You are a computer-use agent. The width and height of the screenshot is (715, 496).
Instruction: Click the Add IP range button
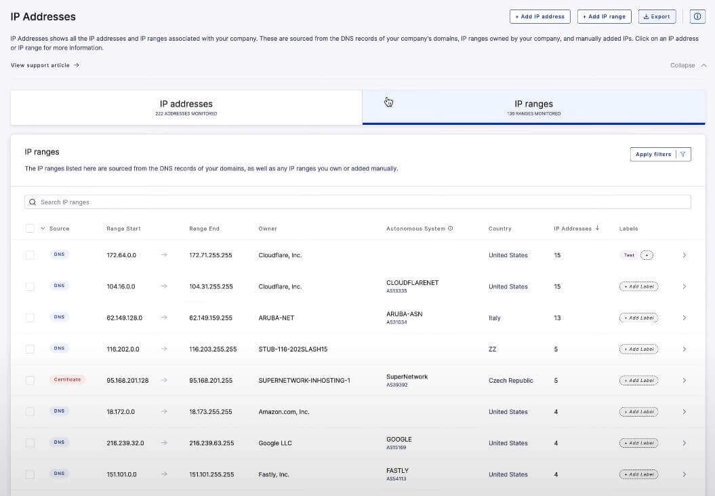pos(603,16)
